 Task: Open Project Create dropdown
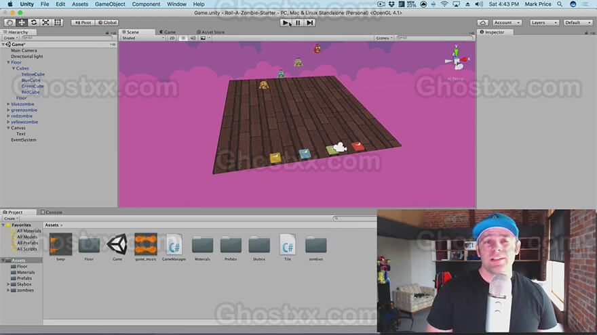[x=11, y=219]
